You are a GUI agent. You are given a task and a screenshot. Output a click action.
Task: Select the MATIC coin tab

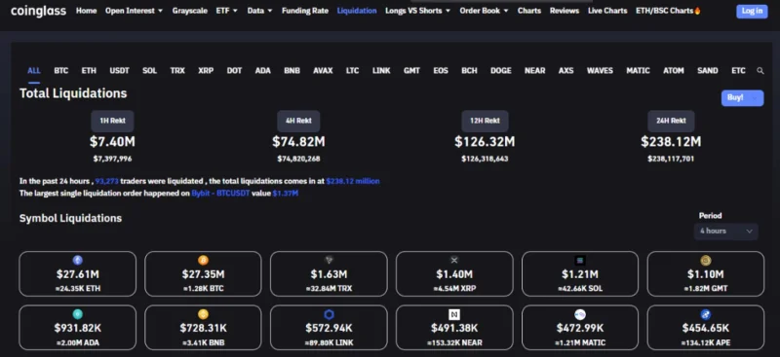click(639, 70)
